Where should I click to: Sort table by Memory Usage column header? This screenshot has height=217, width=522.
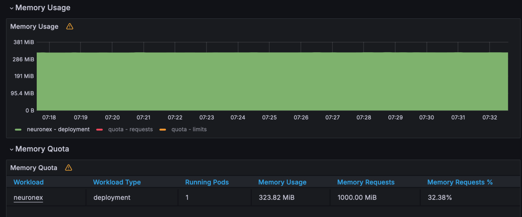click(282, 182)
